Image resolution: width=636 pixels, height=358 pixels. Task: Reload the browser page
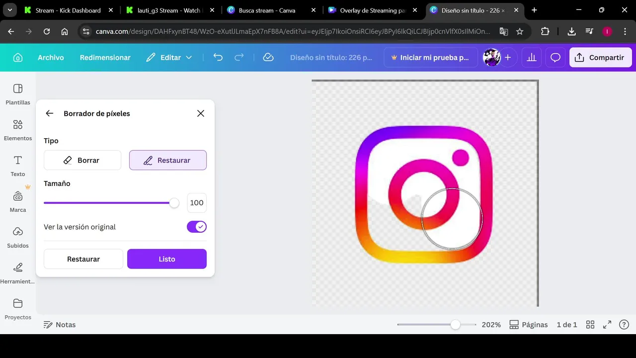pos(47,31)
